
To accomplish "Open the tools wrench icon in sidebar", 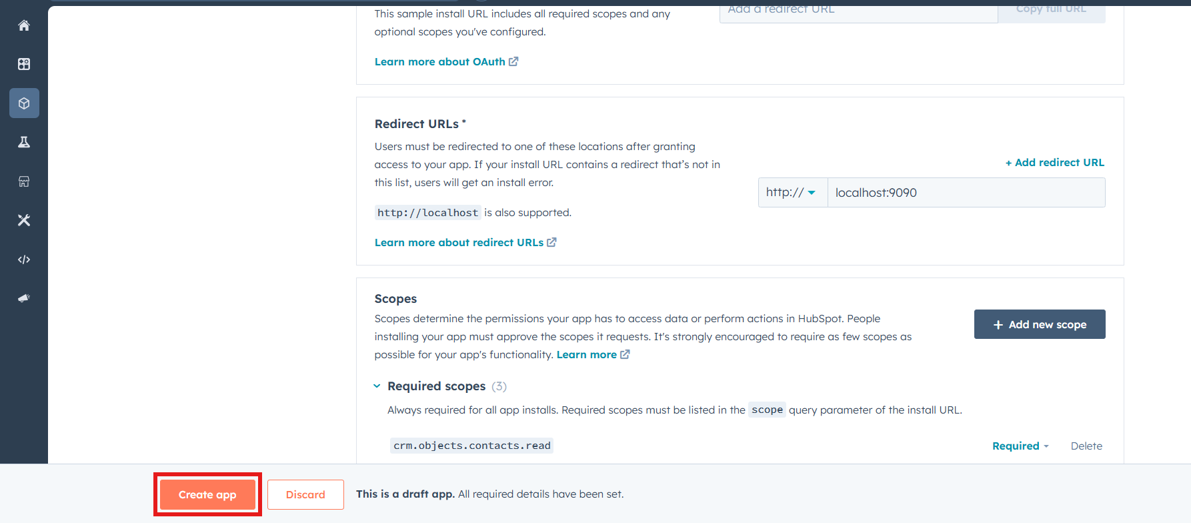I will coord(24,220).
